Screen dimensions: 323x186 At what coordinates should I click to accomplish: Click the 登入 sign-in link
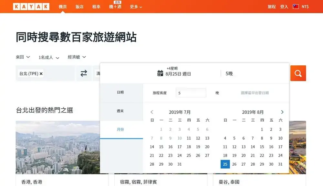(284, 6)
